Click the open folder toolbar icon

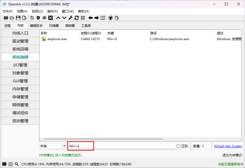12,18
